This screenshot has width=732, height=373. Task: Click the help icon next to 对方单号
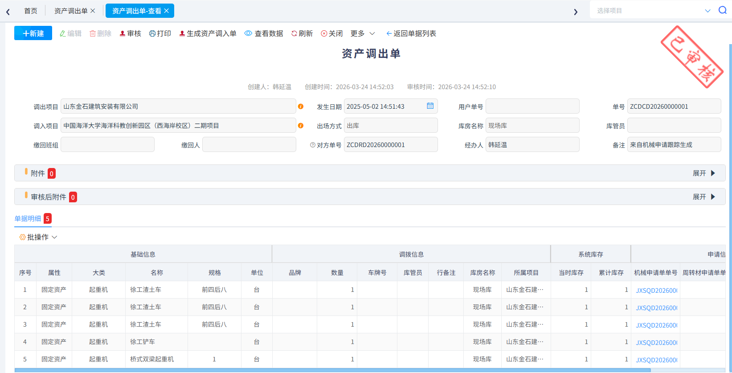point(313,145)
